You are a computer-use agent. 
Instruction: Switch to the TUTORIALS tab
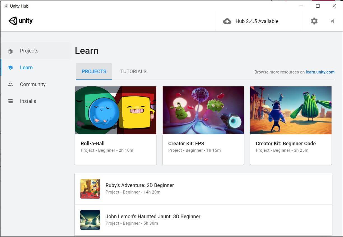coord(133,72)
